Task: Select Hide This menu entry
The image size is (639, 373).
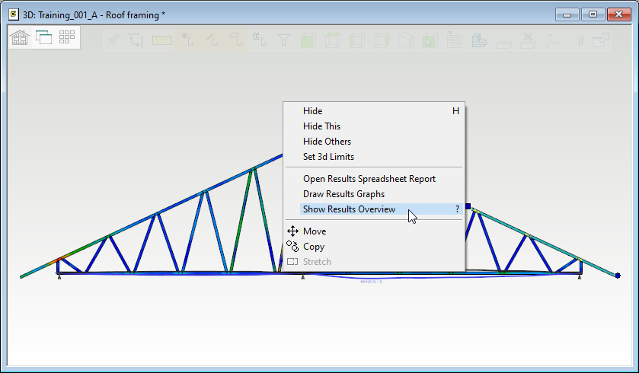Action: pyautogui.click(x=321, y=126)
